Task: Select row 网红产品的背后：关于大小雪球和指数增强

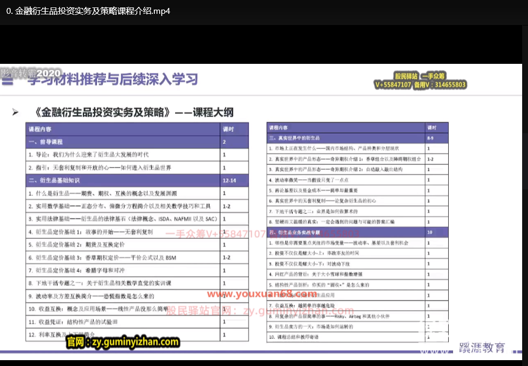Action: click(358, 274)
